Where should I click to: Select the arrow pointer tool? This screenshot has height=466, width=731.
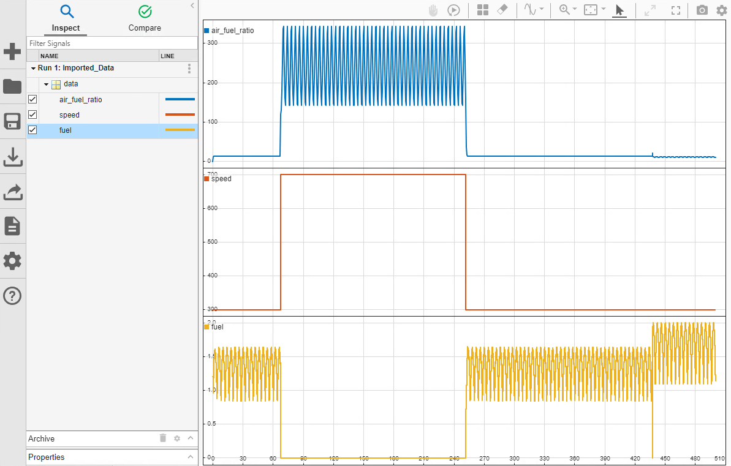[619, 10]
